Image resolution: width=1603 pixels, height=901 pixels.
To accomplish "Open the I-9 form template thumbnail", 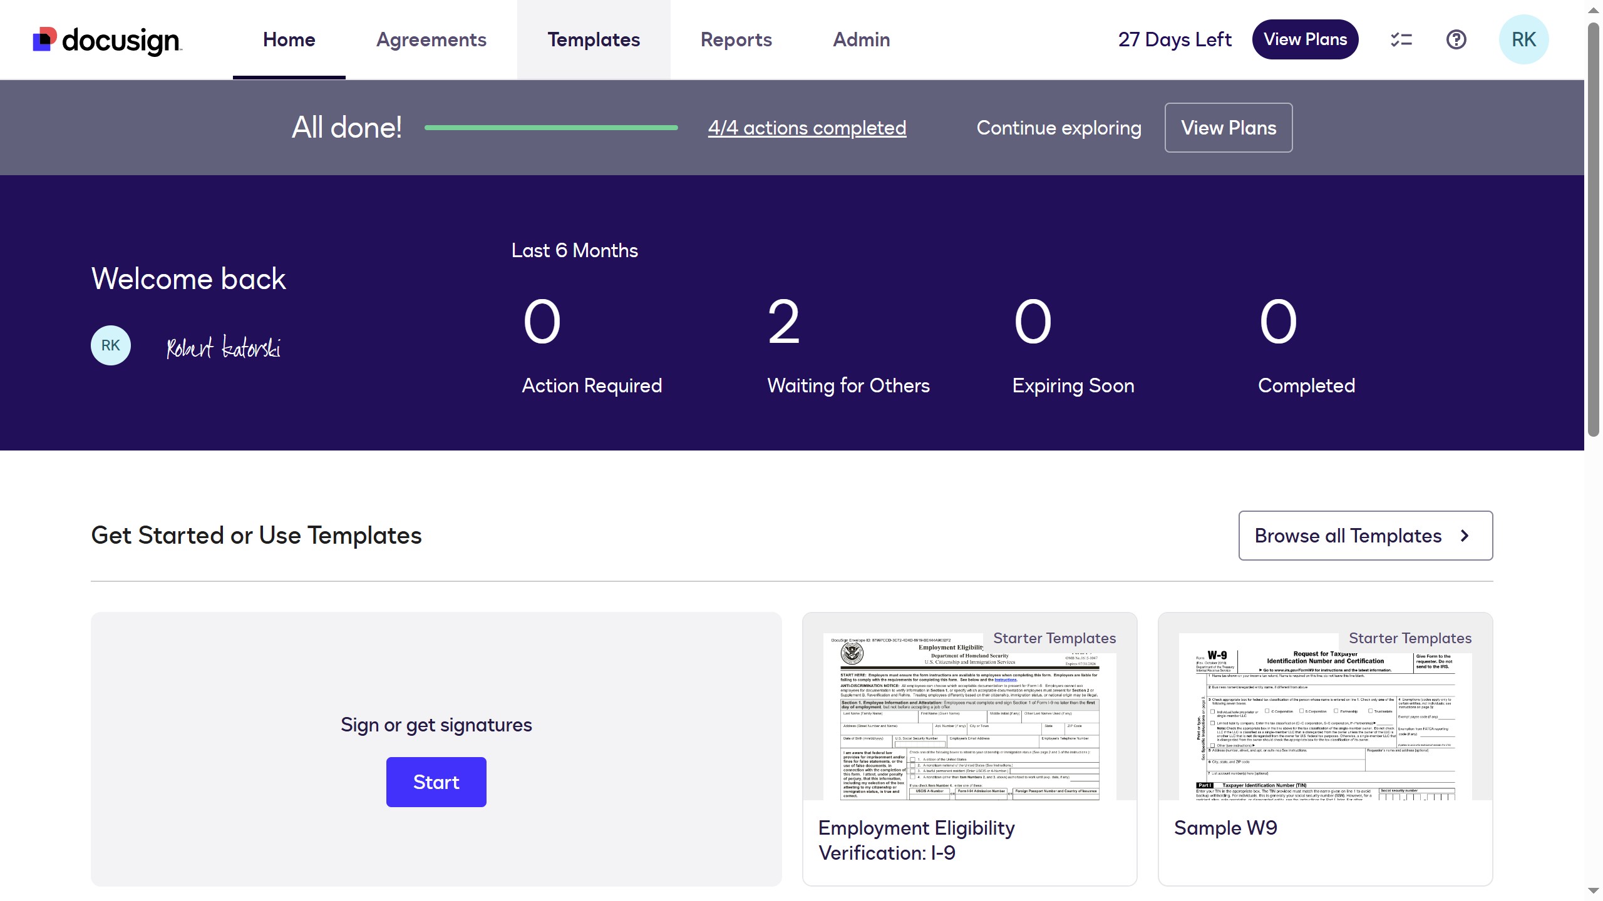I will click(970, 716).
